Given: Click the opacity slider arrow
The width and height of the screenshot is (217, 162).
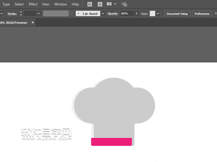Looking at the screenshot, I should point(136,14).
